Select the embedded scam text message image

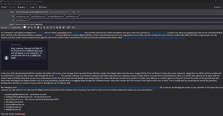[x=24, y=55]
